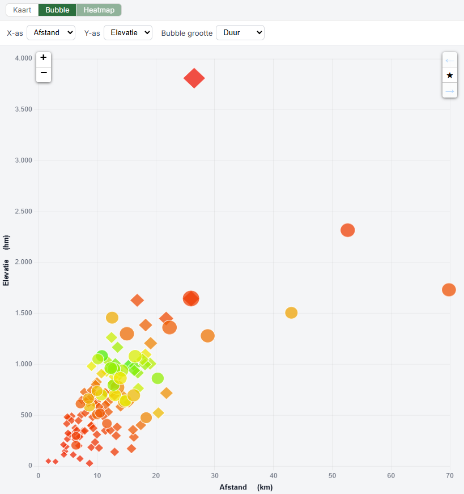The image size is (464, 494).
Task: Click the orange diamond near 1.600 elevation
Action: [x=137, y=300]
